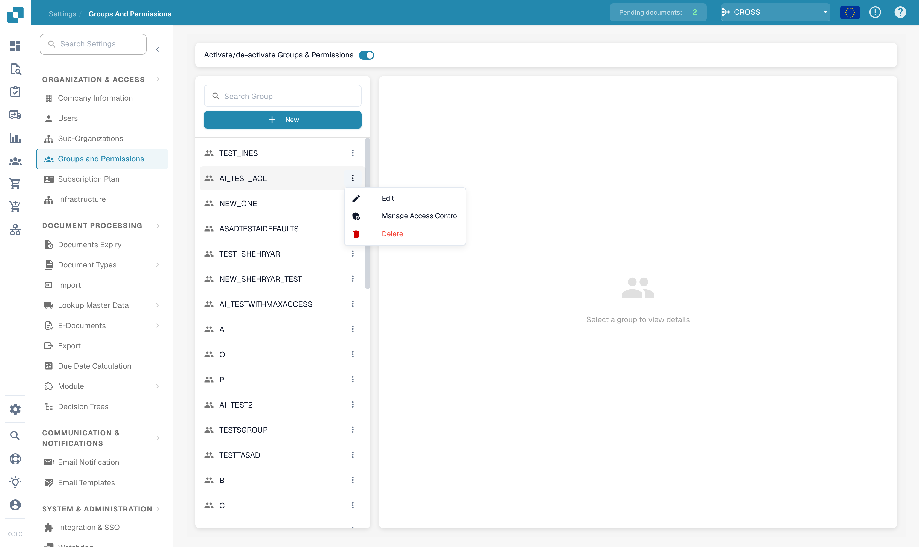Open the three-dot menu for AI_TESTWITHMAXACCESS
The width and height of the screenshot is (919, 547).
point(352,304)
